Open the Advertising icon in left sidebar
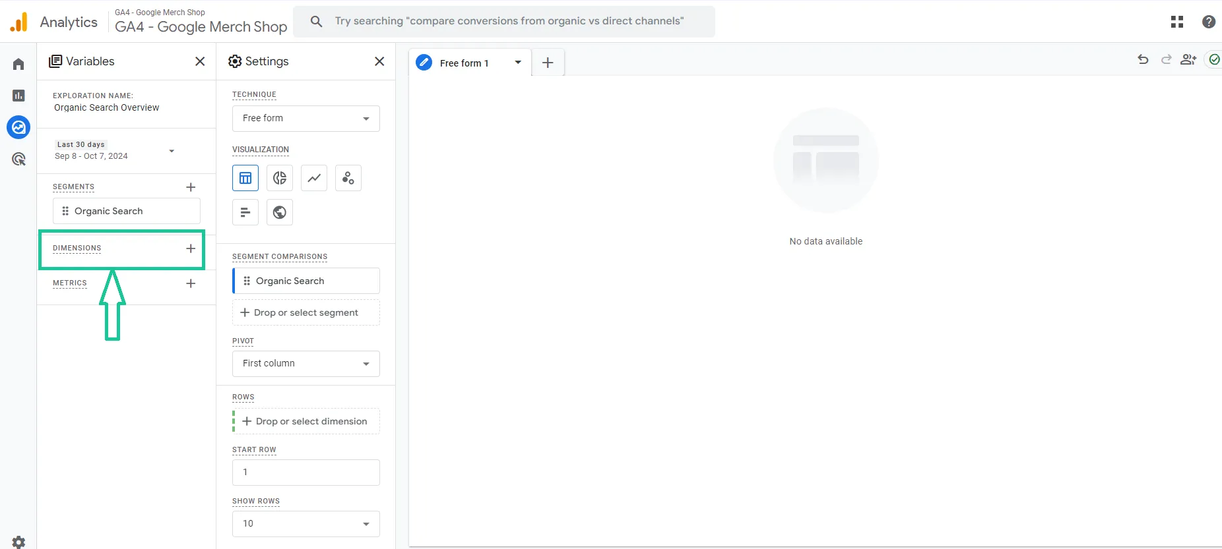The image size is (1222, 549). coord(18,159)
